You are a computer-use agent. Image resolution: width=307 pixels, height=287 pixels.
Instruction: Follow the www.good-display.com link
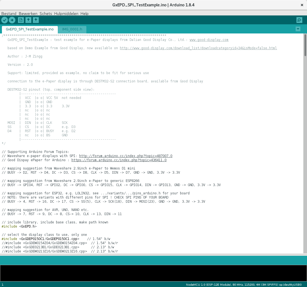coord(209,40)
